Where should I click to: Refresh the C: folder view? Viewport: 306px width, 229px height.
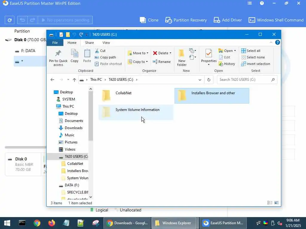(209, 80)
